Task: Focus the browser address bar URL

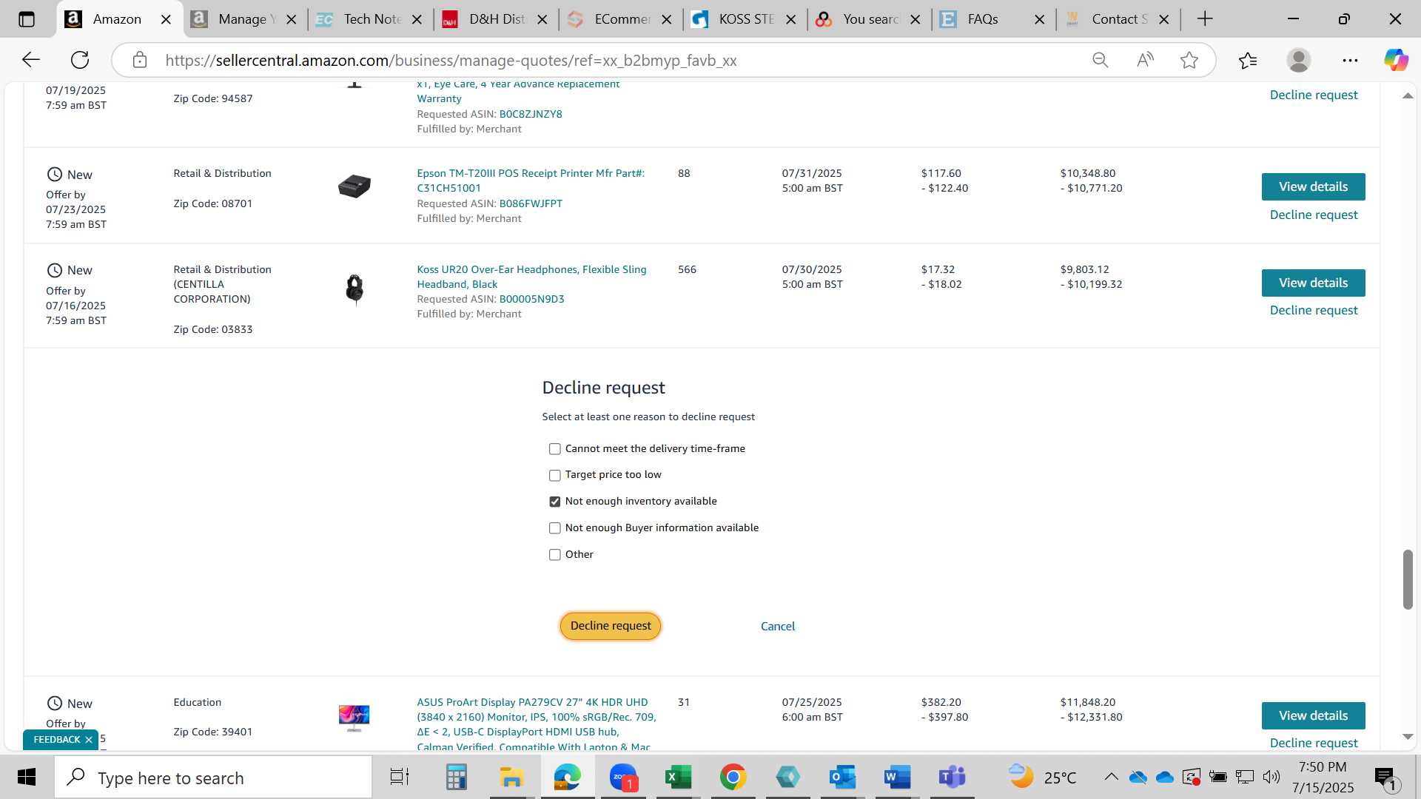Action: click(x=451, y=61)
